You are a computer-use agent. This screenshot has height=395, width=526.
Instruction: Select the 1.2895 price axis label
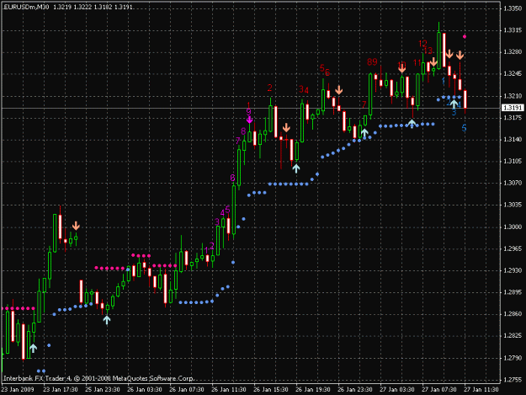pyautogui.click(x=513, y=292)
